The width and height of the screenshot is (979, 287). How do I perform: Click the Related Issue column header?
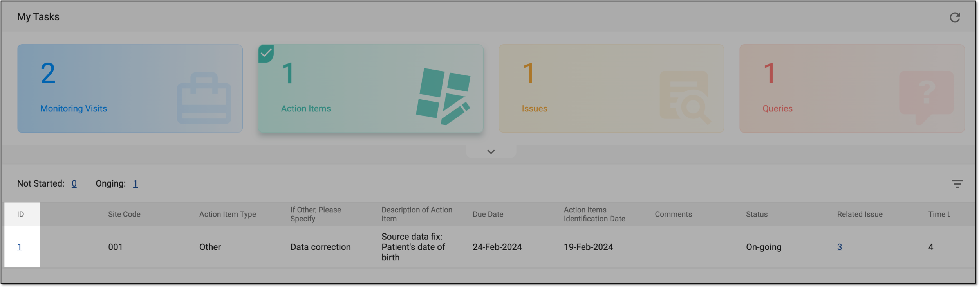tap(860, 214)
